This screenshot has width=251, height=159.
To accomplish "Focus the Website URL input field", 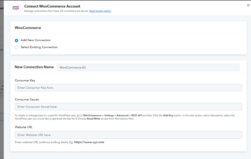I will point(128,135).
